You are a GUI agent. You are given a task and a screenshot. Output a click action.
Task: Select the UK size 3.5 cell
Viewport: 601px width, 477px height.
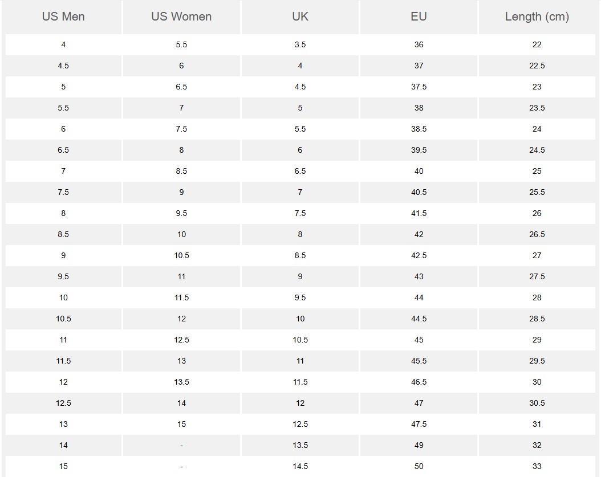click(x=300, y=44)
